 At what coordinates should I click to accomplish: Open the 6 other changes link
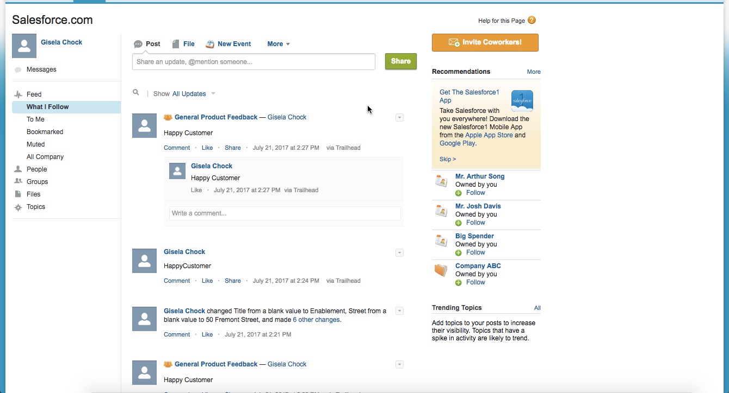317,320
